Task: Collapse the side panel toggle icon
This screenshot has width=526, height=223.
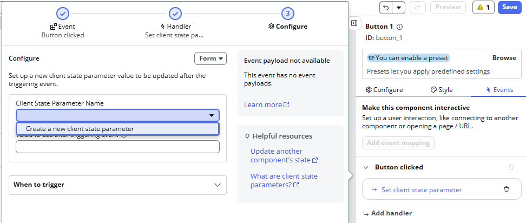Action: click(354, 23)
